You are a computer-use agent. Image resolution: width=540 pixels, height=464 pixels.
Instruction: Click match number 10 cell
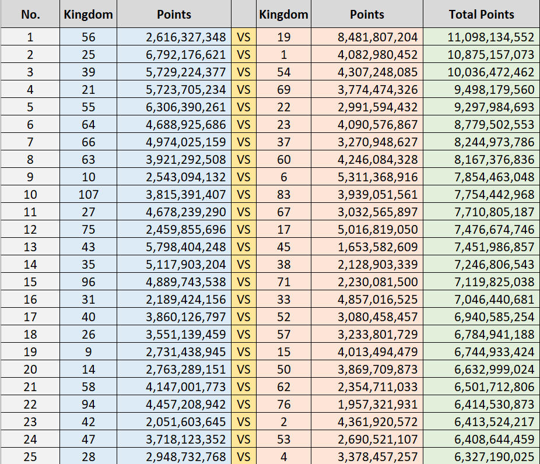click(x=30, y=195)
